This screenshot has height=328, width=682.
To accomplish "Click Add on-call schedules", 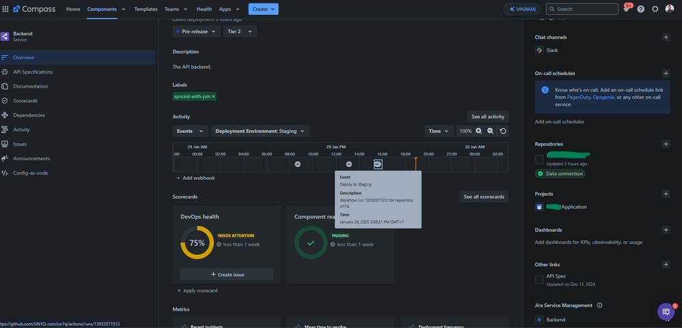I will (559, 121).
